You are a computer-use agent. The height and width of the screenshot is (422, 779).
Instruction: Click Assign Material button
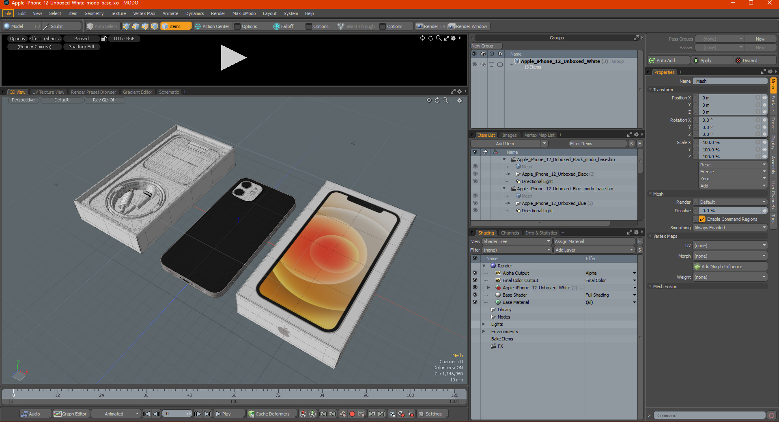tap(594, 241)
